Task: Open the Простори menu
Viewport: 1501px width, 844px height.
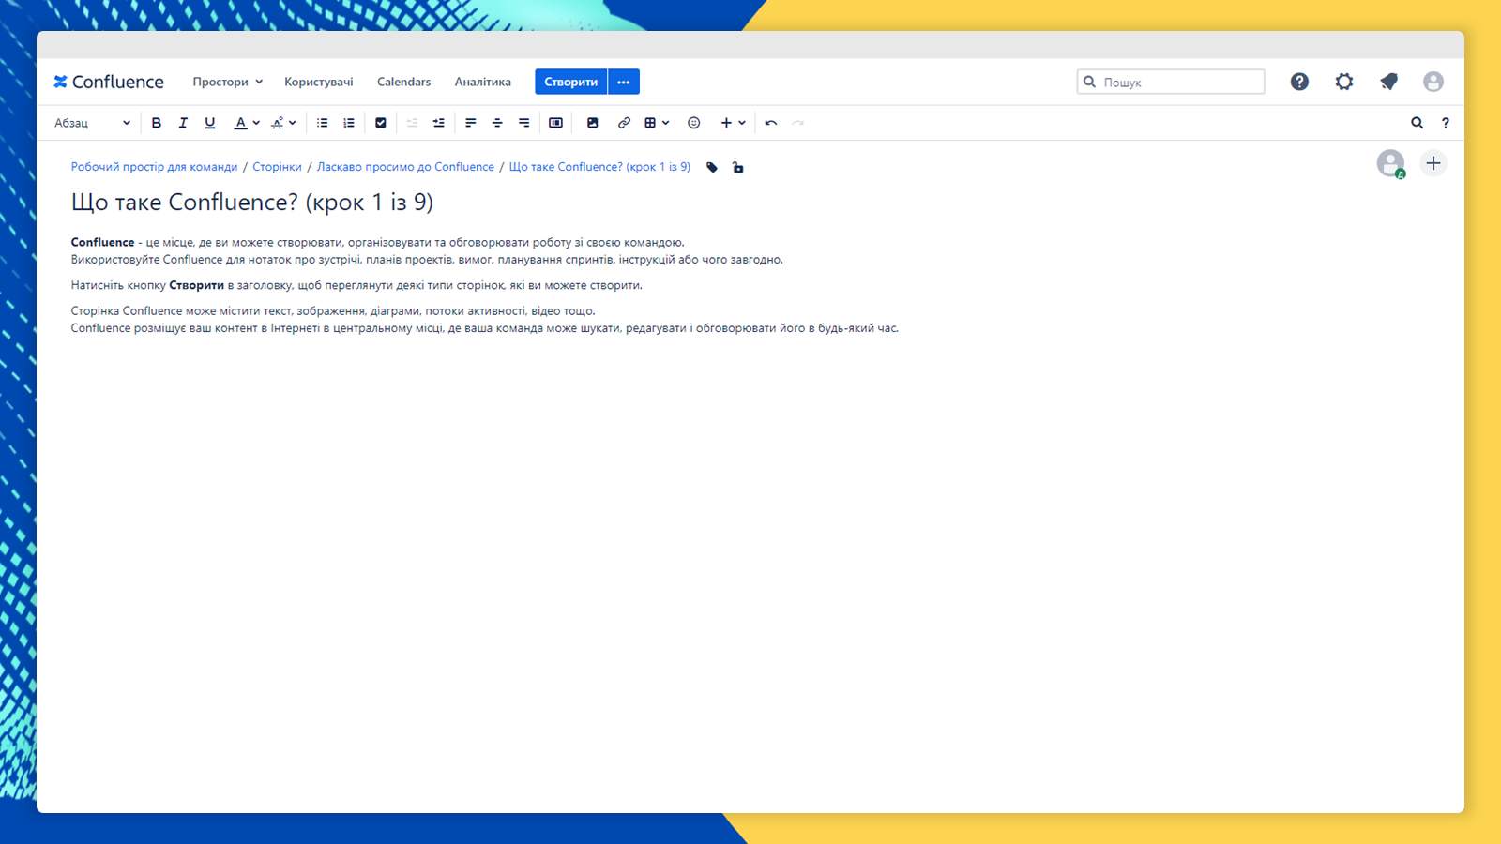Action: pyautogui.click(x=228, y=82)
